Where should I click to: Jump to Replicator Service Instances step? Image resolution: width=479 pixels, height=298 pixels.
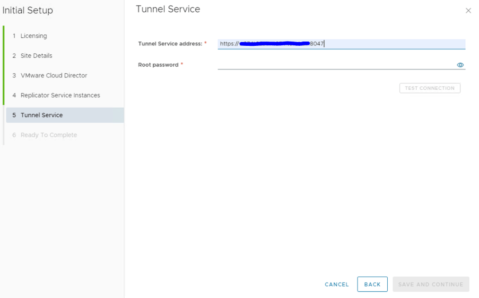[60, 95]
